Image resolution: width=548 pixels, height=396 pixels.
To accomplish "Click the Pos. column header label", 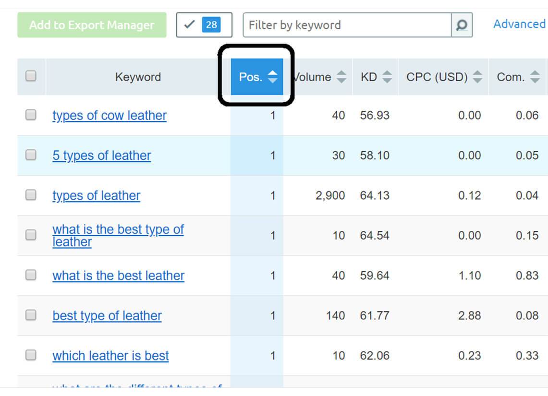I will (x=250, y=76).
